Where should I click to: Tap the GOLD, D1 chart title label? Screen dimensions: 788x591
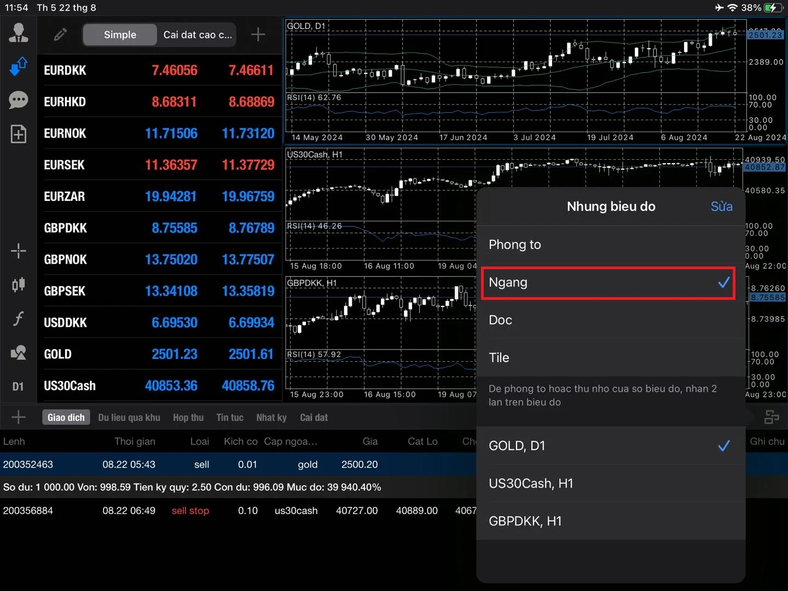tap(306, 26)
